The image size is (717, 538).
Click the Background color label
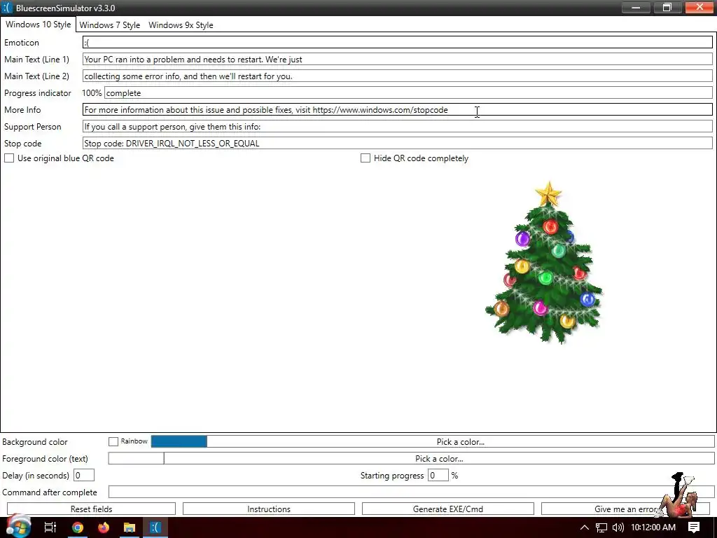(x=35, y=442)
